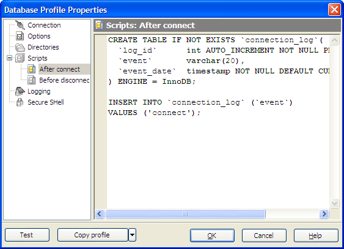Click the Logging icon in tree
344x249 pixels.
click(20, 91)
